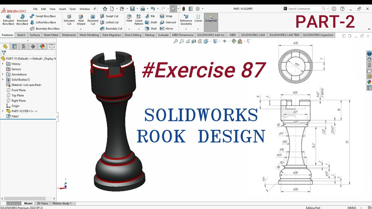The width and height of the screenshot is (372, 209).
Task: Open the Insert menu
Action: click(62, 9)
